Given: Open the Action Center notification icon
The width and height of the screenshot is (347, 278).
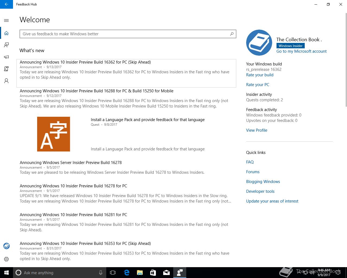Looking at the screenshot, I should [x=338, y=273].
